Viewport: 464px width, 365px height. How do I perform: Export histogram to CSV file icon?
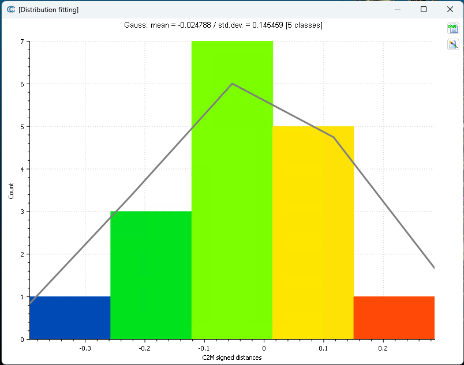[x=453, y=28]
